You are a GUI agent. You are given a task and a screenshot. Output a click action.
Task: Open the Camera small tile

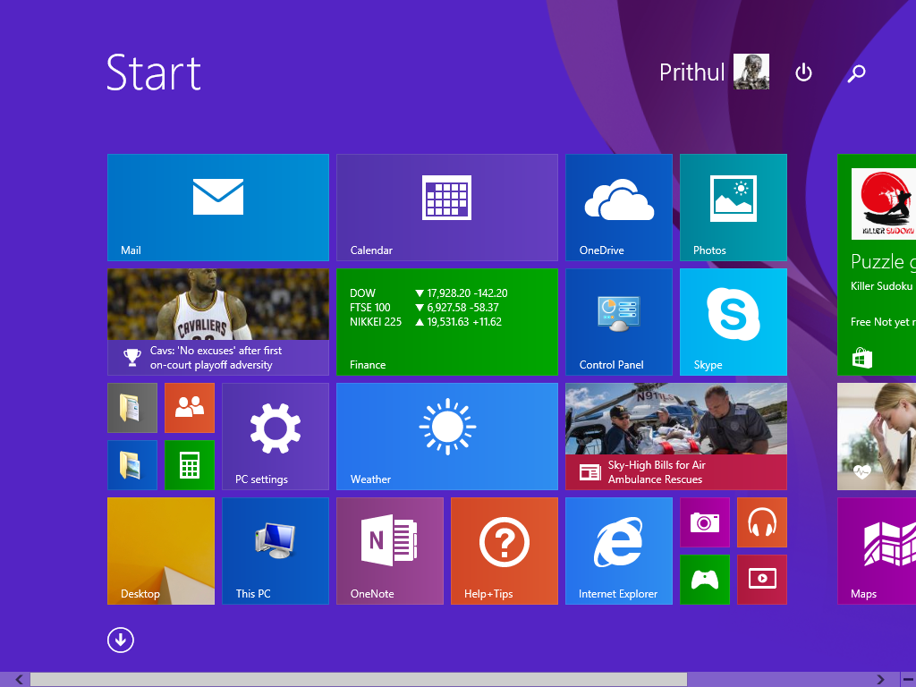pyautogui.click(x=705, y=522)
